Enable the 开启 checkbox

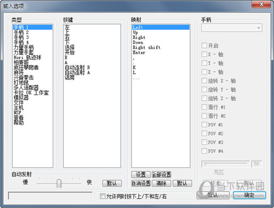pos(204,46)
